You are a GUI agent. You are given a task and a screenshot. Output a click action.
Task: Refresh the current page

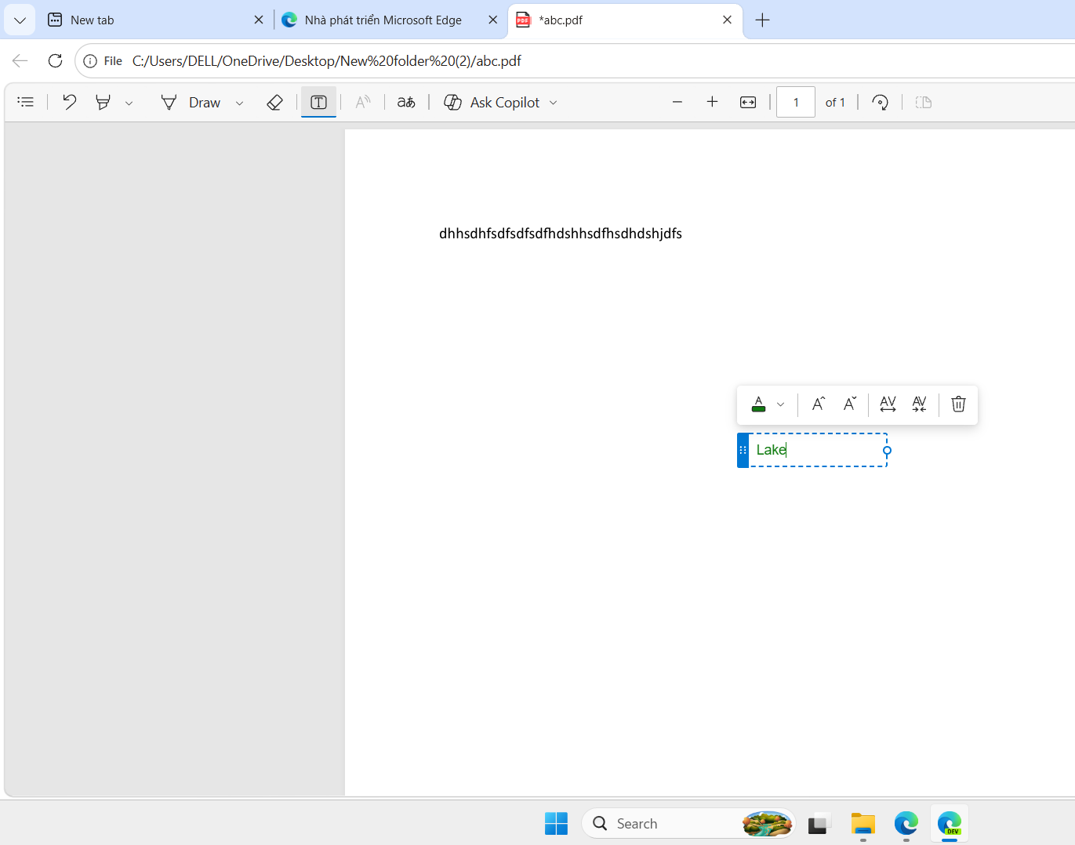pos(55,60)
